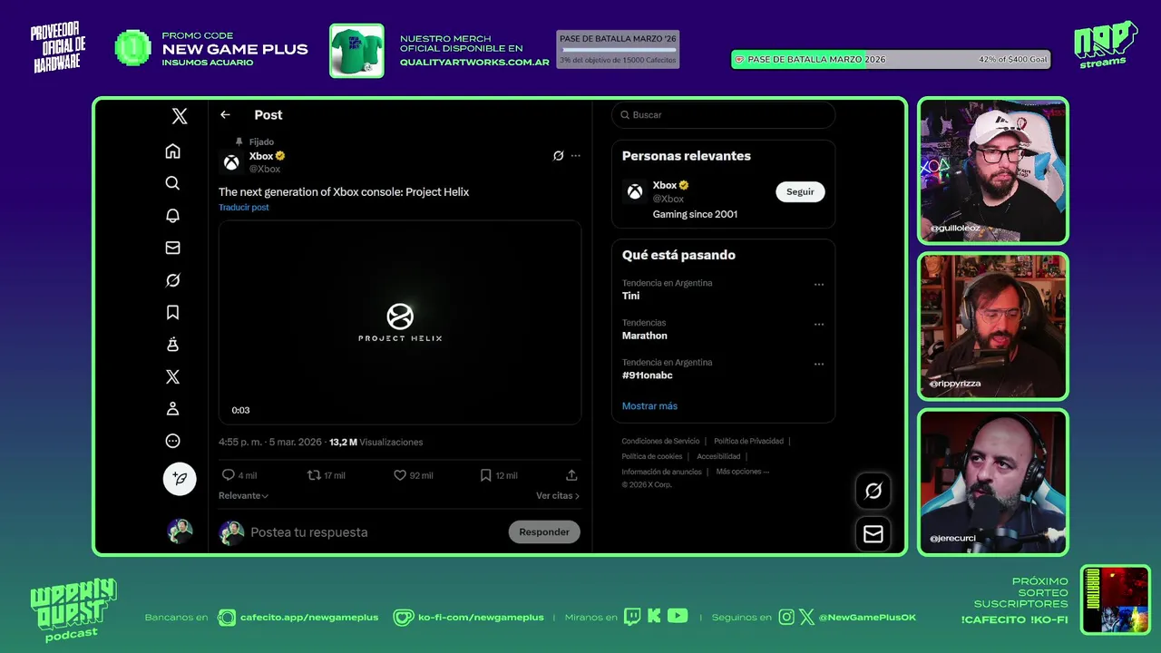
Task: Open options for #911onabc trend
Action: click(x=819, y=365)
